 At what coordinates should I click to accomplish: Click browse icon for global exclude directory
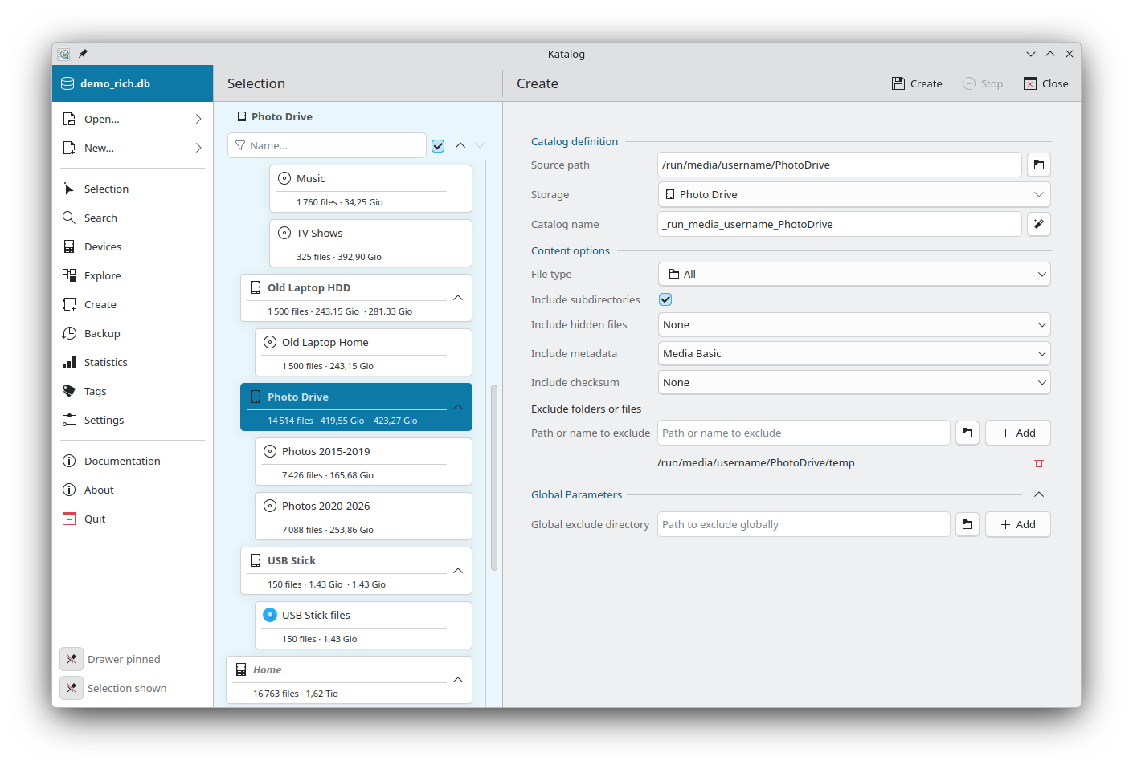coord(967,524)
